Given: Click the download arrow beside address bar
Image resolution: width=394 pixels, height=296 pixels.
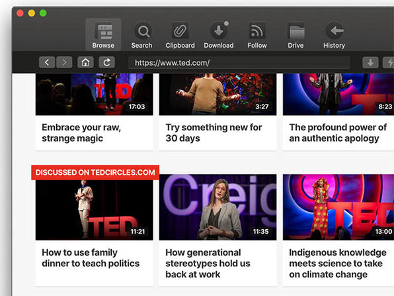Looking at the screenshot, I should tap(370, 62).
